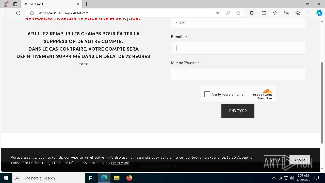Viewport: 325px width, 183px height.
Task: Open Cloudflare Privacy link
Action: 261,98
